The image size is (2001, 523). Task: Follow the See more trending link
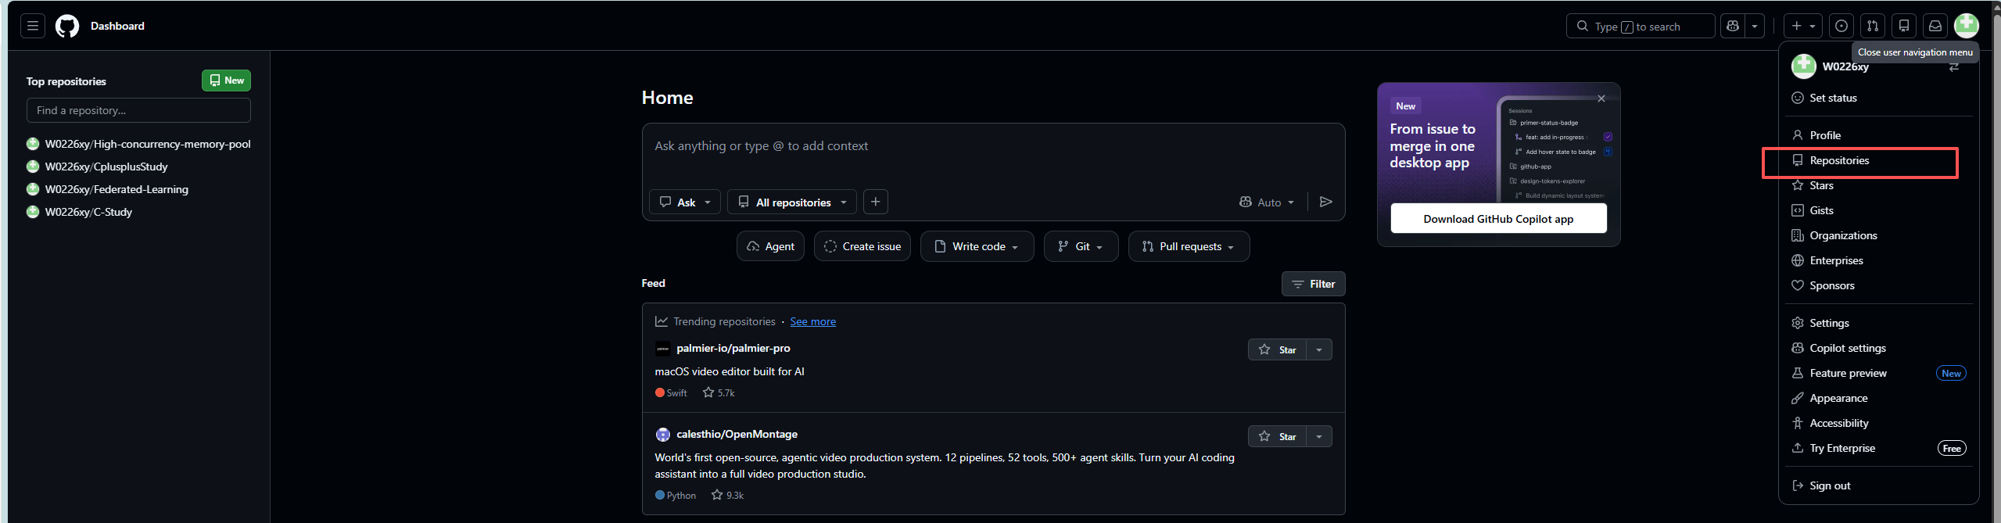click(x=813, y=321)
